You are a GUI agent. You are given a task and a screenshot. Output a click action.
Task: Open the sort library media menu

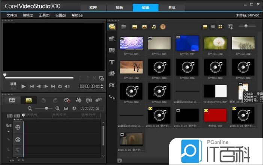[230, 27]
